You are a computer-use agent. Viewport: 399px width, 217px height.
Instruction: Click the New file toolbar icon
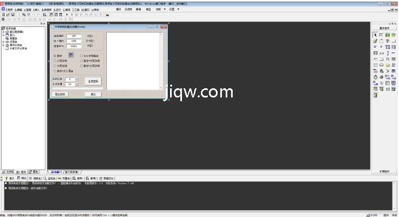(x=3, y=15)
